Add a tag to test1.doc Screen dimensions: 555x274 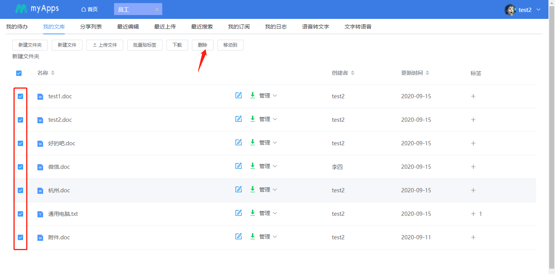point(473,96)
